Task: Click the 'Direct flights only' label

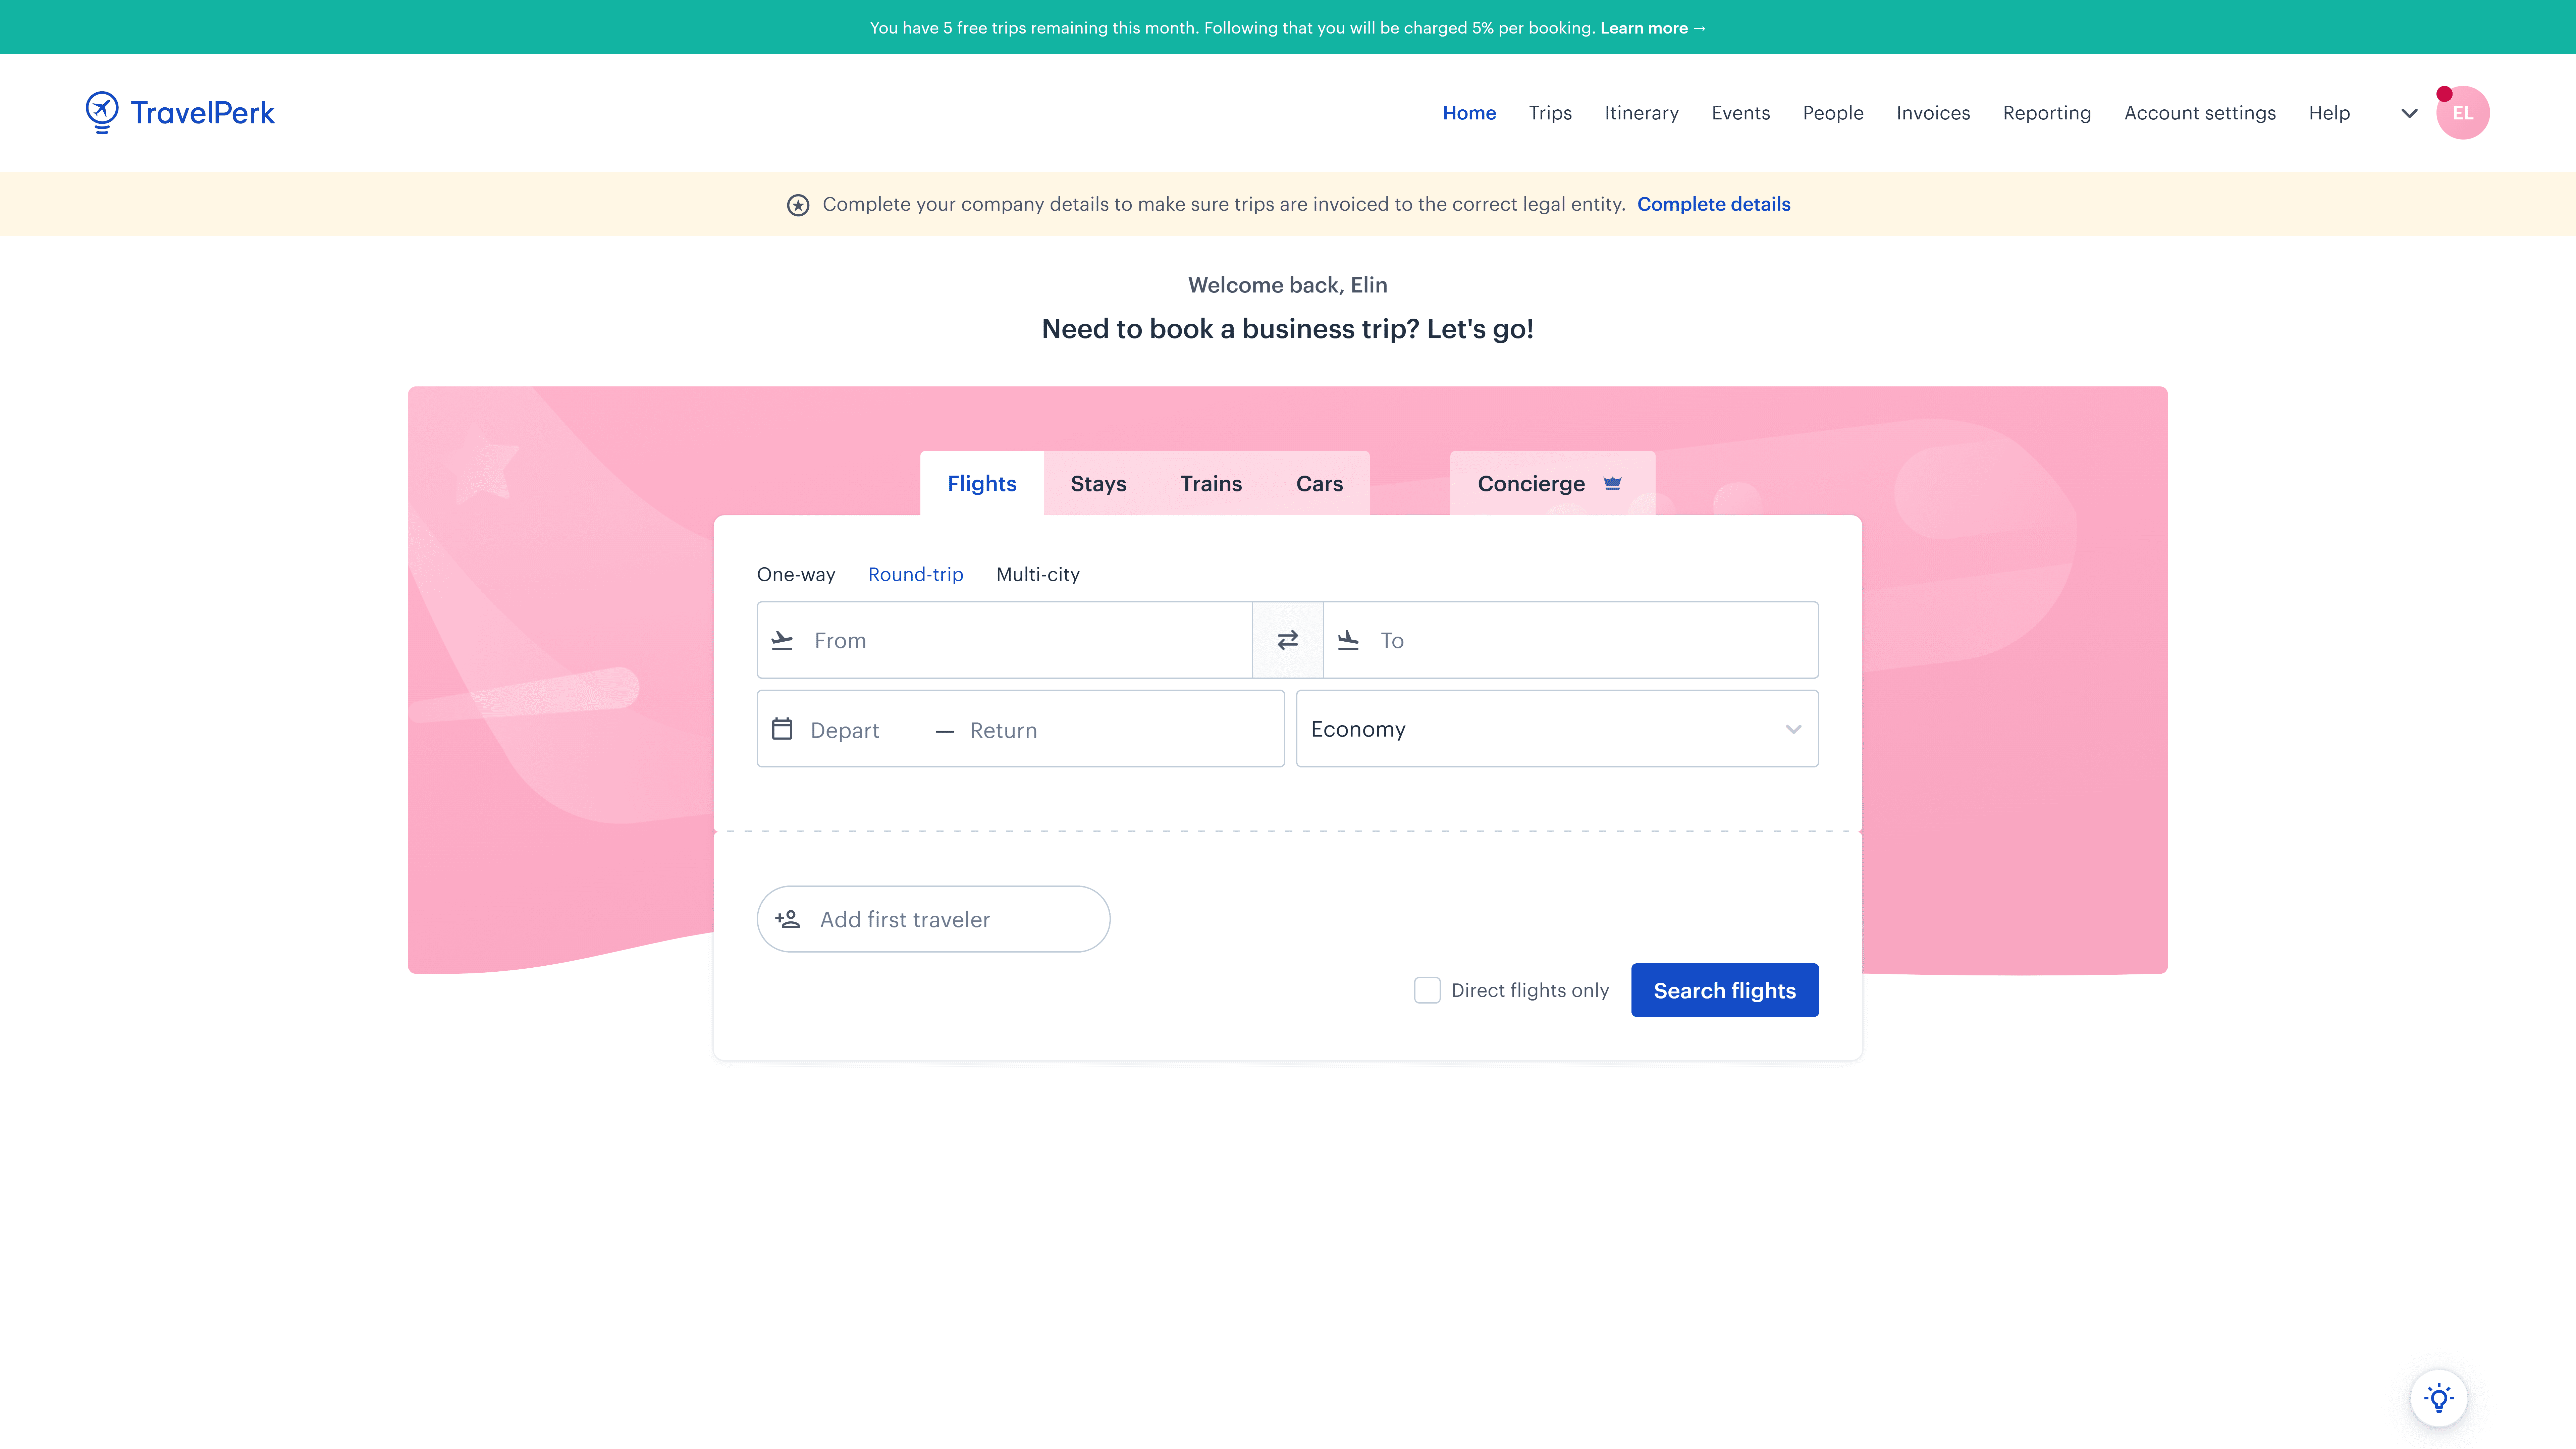Action: click(1530, 990)
